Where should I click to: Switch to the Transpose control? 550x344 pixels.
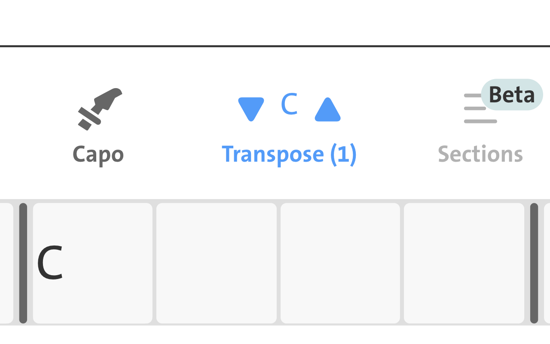[289, 154]
